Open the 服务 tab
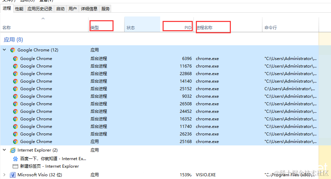Image resolution: width=331 pixels, height=179 pixels. [x=105, y=9]
